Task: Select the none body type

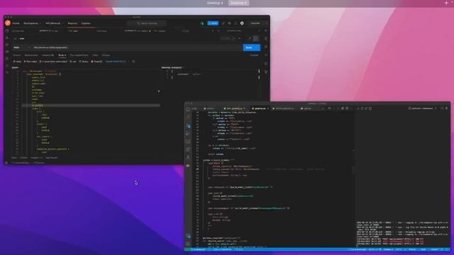Action: [x=17, y=62]
